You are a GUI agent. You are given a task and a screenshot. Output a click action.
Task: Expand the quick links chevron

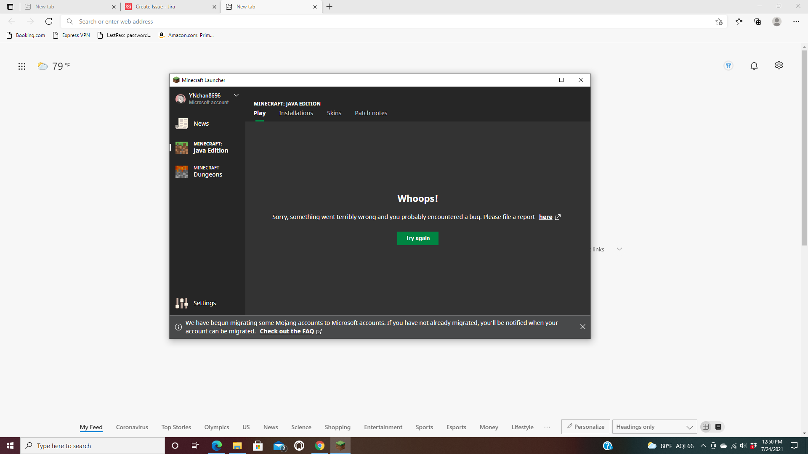[619, 249]
